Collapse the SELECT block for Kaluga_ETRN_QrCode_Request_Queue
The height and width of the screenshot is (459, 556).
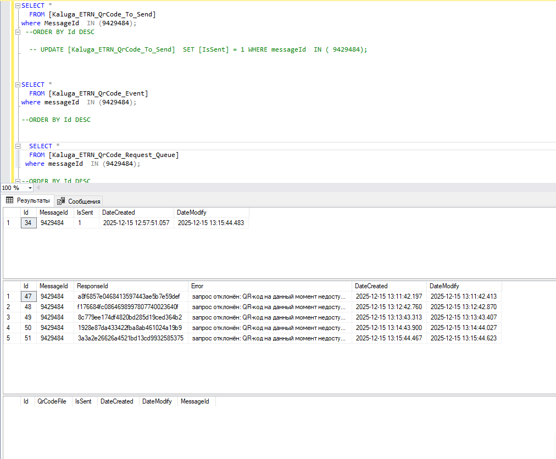pyautogui.click(x=18, y=146)
